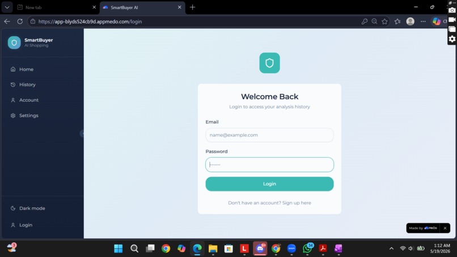Open the Wi-Fi network icon in the tray
Viewport: 457px width, 257px height.
coord(403,248)
